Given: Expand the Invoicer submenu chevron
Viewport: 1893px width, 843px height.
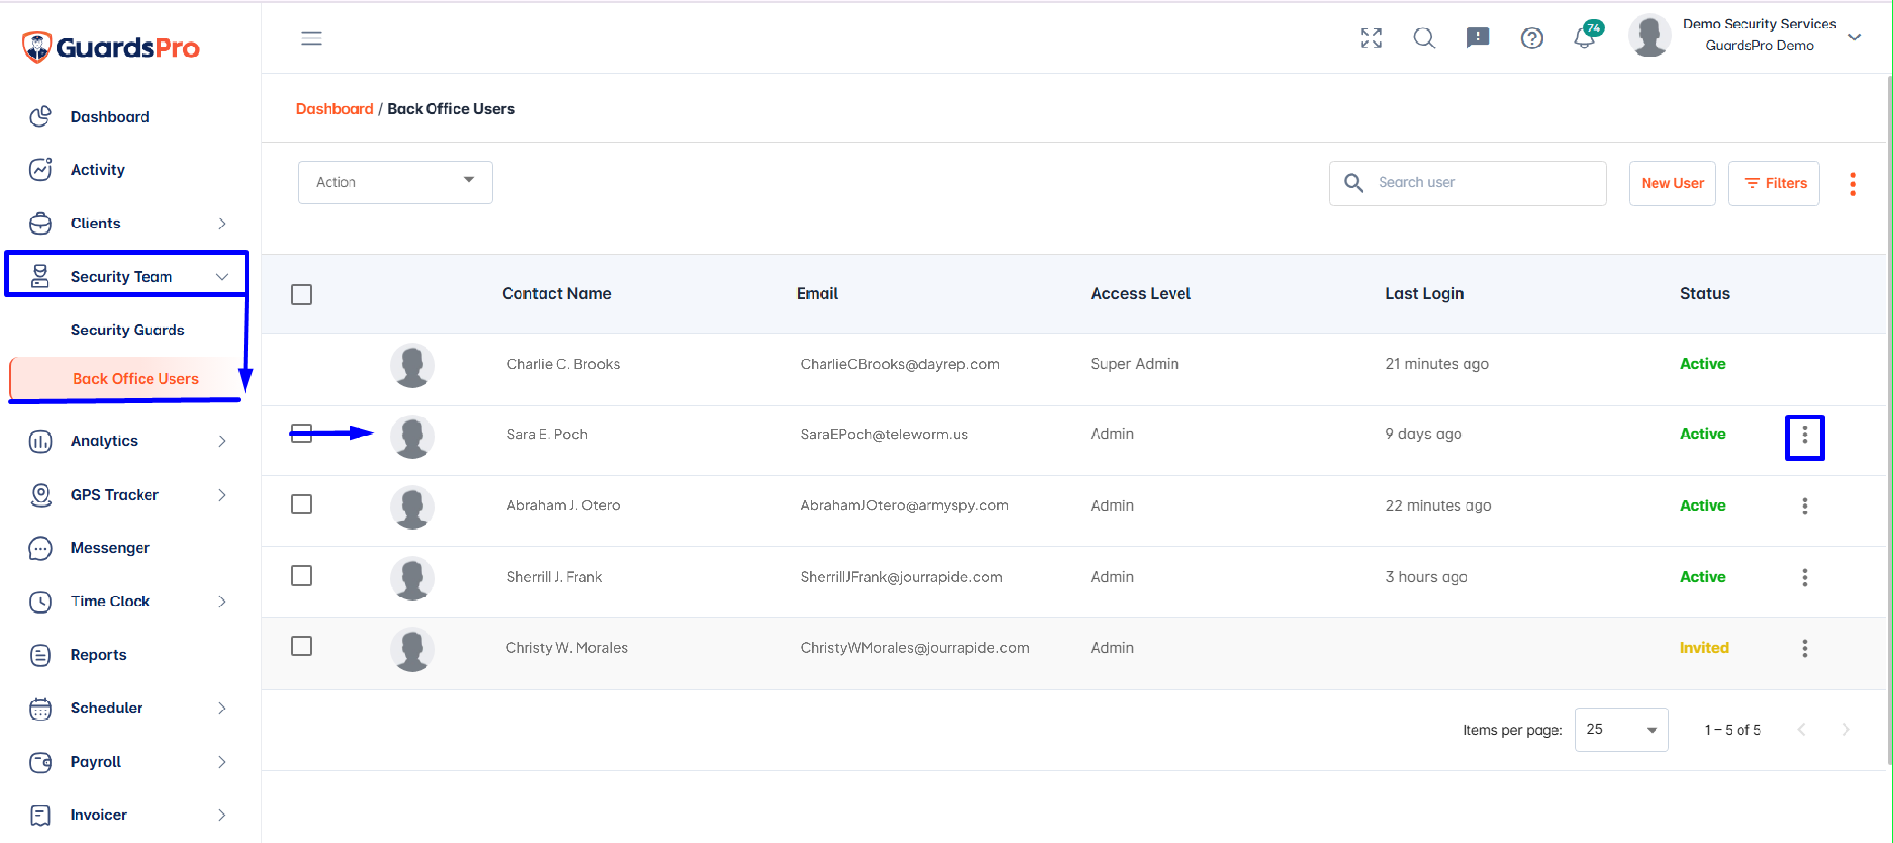Looking at the screenshot, I should [x=221, y=815].
